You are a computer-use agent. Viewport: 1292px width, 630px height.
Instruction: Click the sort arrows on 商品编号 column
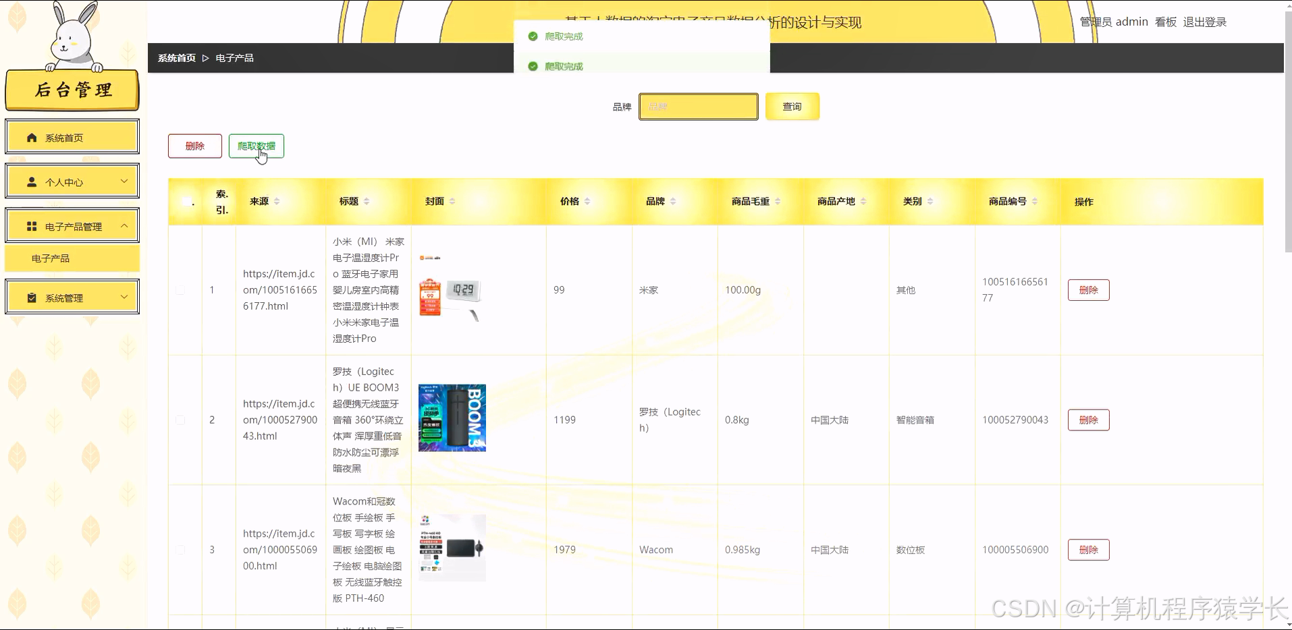coord(1035,201)
